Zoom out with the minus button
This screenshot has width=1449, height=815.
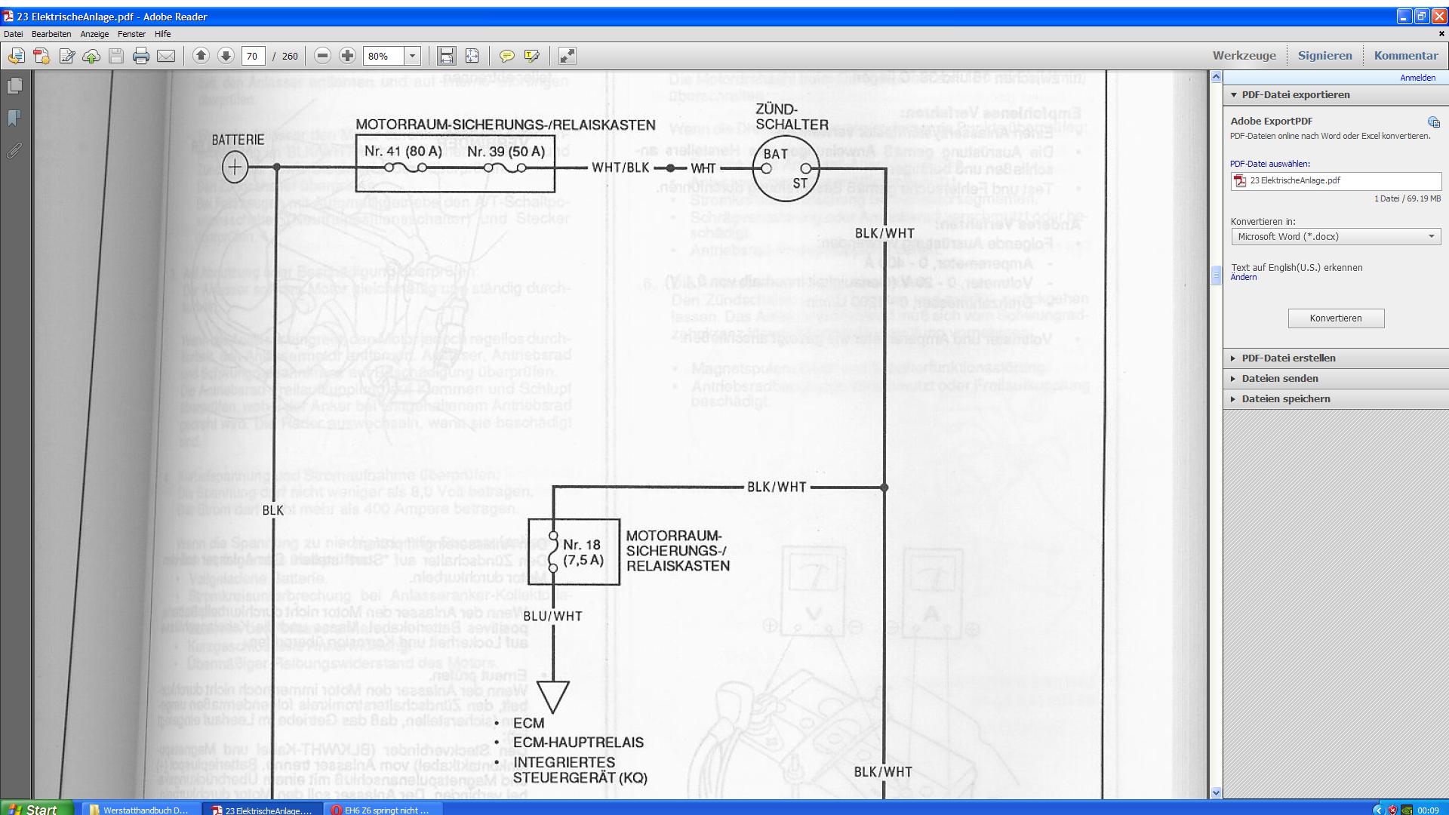(322, 56)
